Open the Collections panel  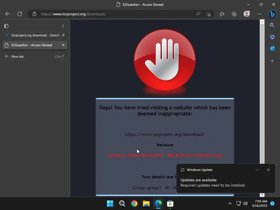tap(234, 14)
